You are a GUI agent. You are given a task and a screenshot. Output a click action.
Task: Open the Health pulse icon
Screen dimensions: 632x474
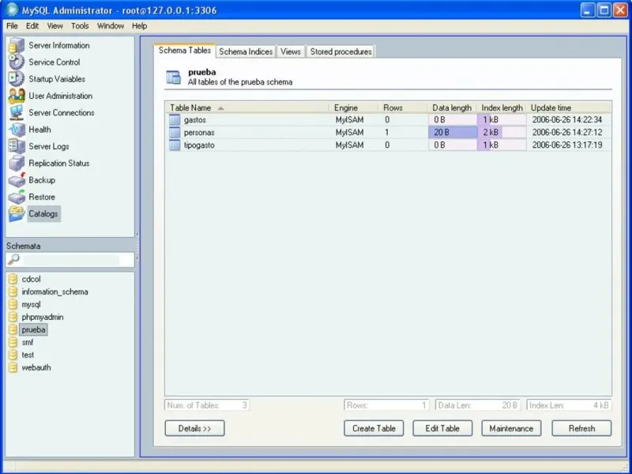17,130
